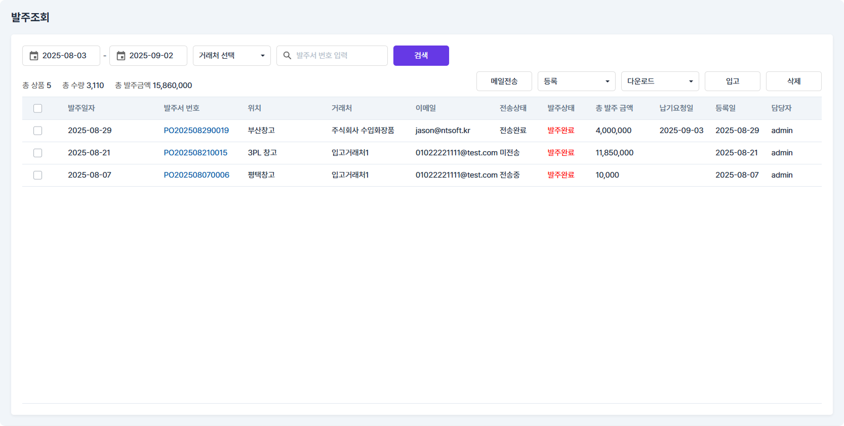
Task: Click the 메일전송 button
Action: [504, 81]
